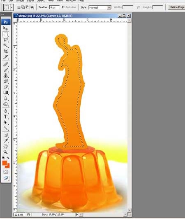The image size is (185, 219).
Task: Open the Window menu
Action: 71,1
